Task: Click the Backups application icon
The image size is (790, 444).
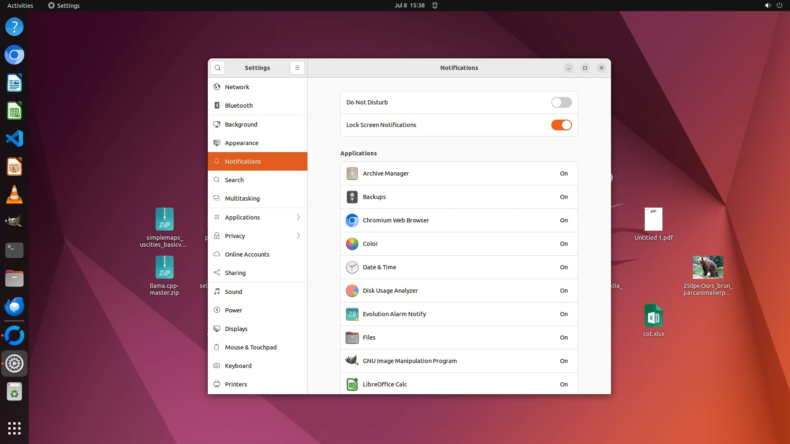Action: (352, 197)
